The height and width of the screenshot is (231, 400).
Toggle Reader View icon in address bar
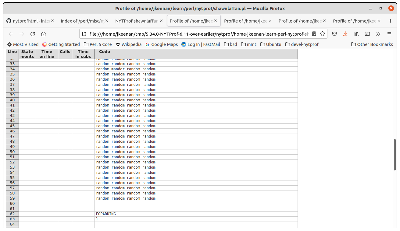pyautogui.click(x=314, y=34)
